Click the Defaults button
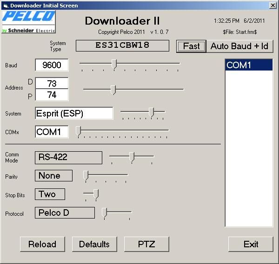The width and height of the screenshot is (279, 264). click(x=94, y=244)
